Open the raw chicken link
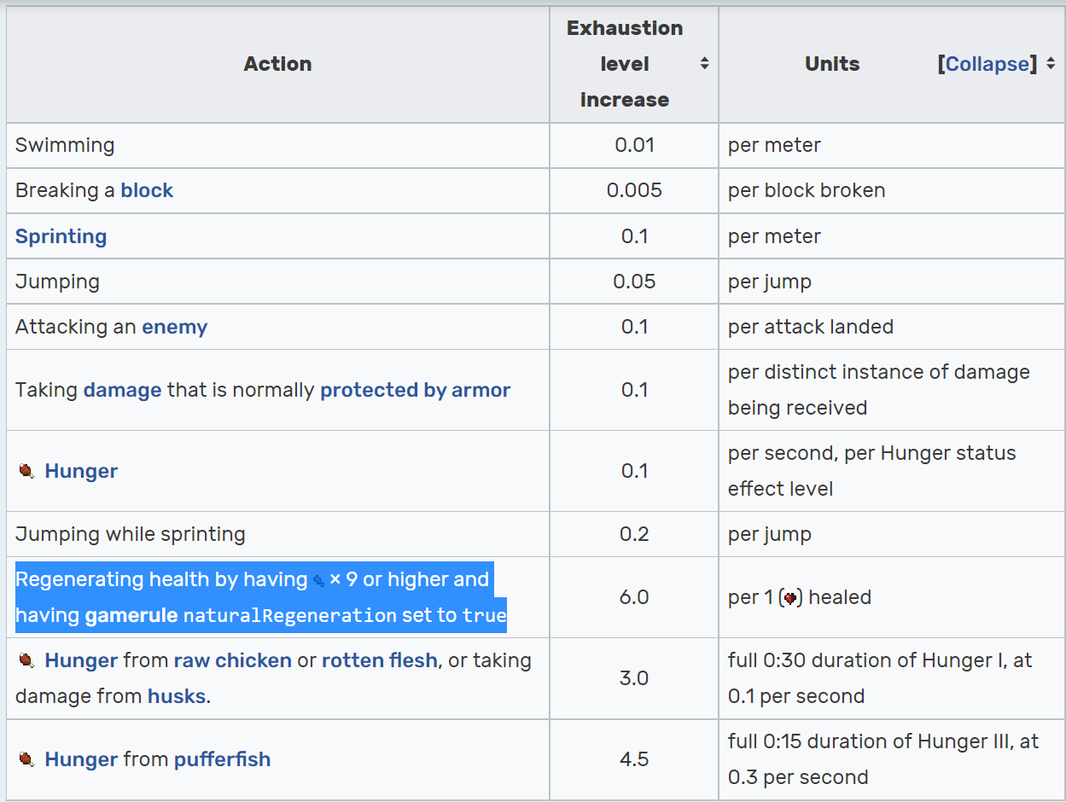Screen dimensions: 1066x802 233,660
